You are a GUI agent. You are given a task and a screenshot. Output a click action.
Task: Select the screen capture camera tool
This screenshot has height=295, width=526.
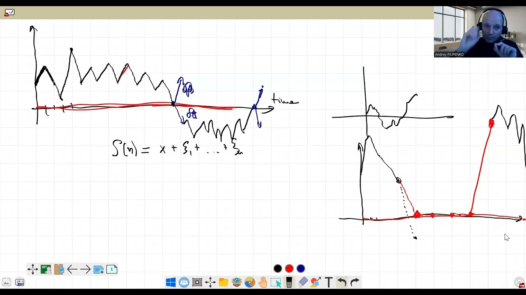coord(197,282)
